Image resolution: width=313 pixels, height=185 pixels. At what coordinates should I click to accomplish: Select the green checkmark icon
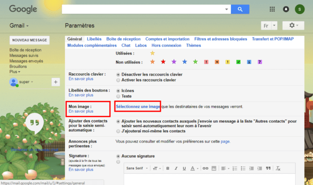[238, 62]
